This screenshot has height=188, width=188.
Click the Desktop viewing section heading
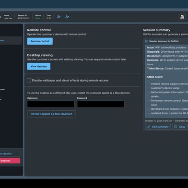40,55
